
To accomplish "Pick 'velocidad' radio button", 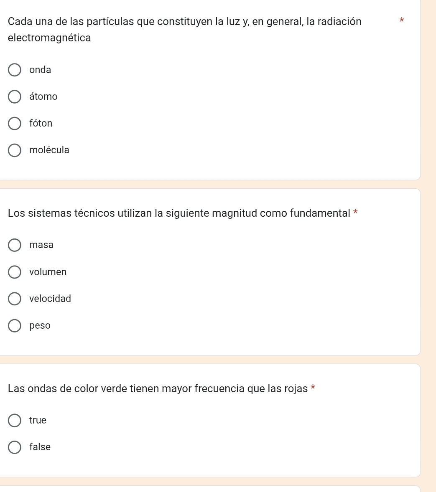I will point(15,299).
